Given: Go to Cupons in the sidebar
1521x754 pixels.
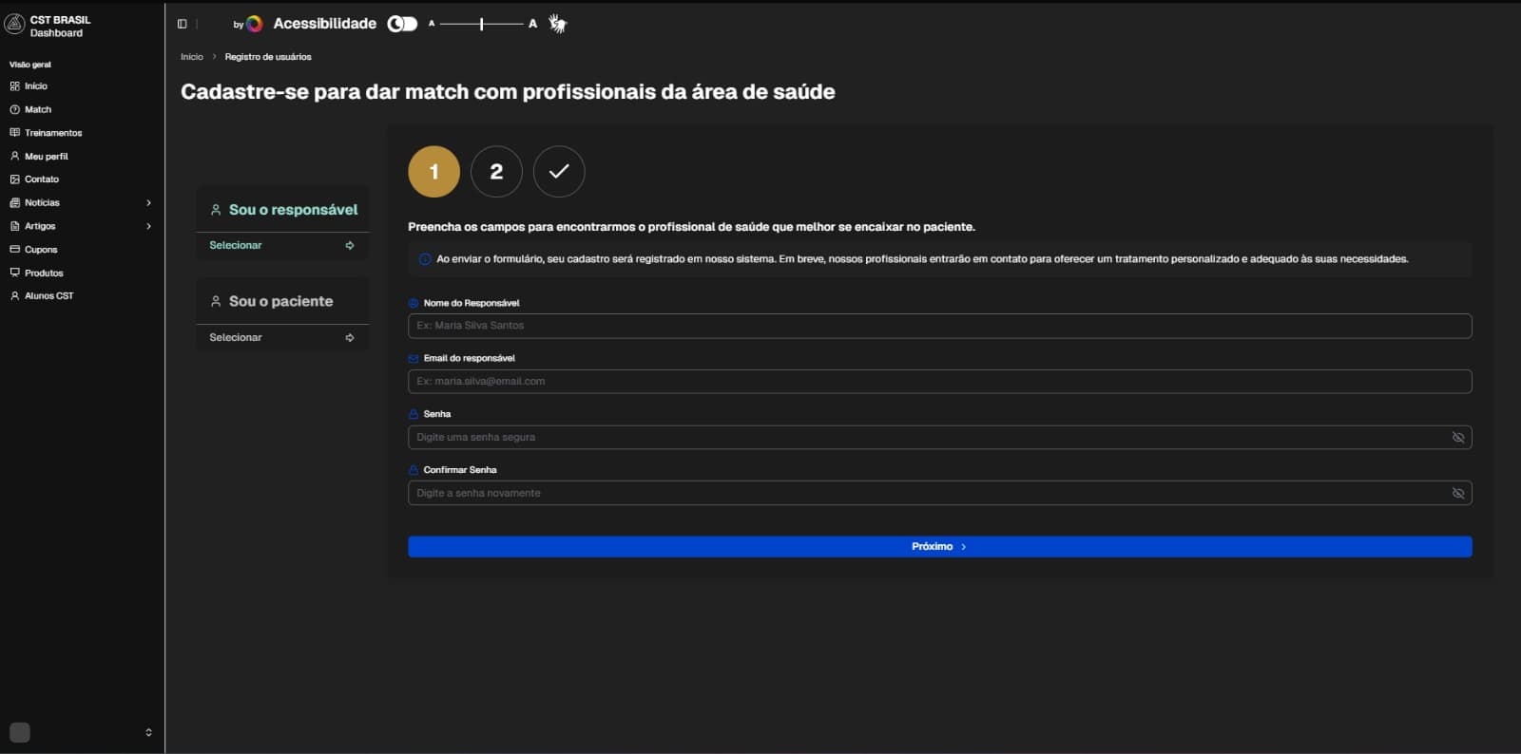Looking at the screenshot, I should [x=41, y=250].
